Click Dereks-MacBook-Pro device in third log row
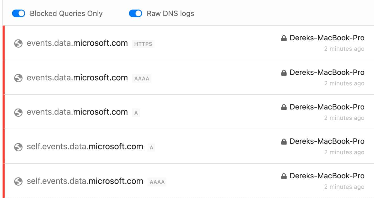Image resolution: width=374 pixels, height=198 pixels. pos(327,107)
